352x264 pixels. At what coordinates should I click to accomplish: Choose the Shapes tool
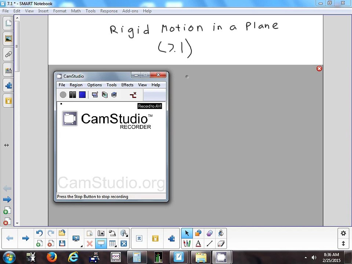198,233
